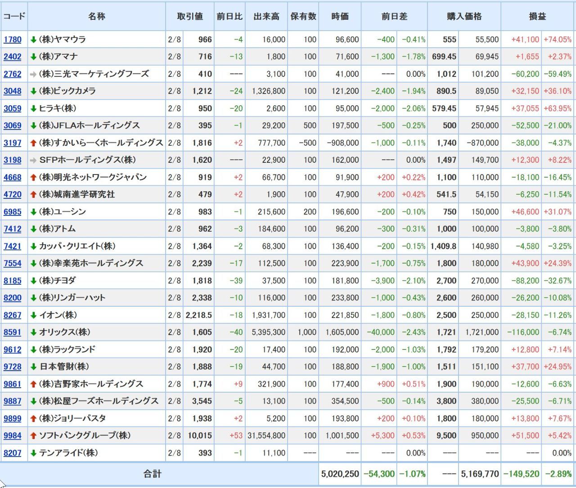
Task: Open stock code link 7421
Action: point(13,246)
